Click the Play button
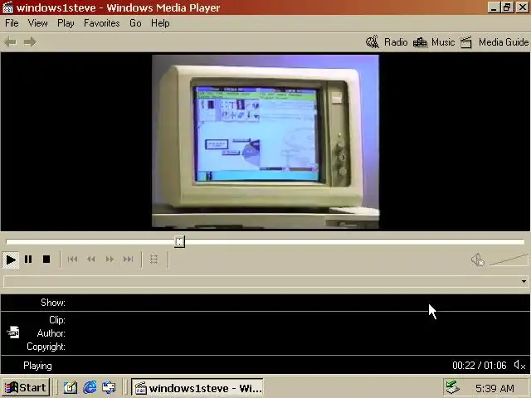 11,260
